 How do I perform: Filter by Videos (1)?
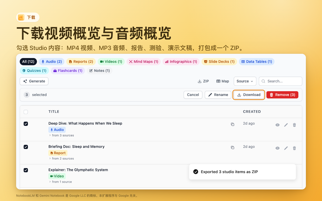pos(111,62)
